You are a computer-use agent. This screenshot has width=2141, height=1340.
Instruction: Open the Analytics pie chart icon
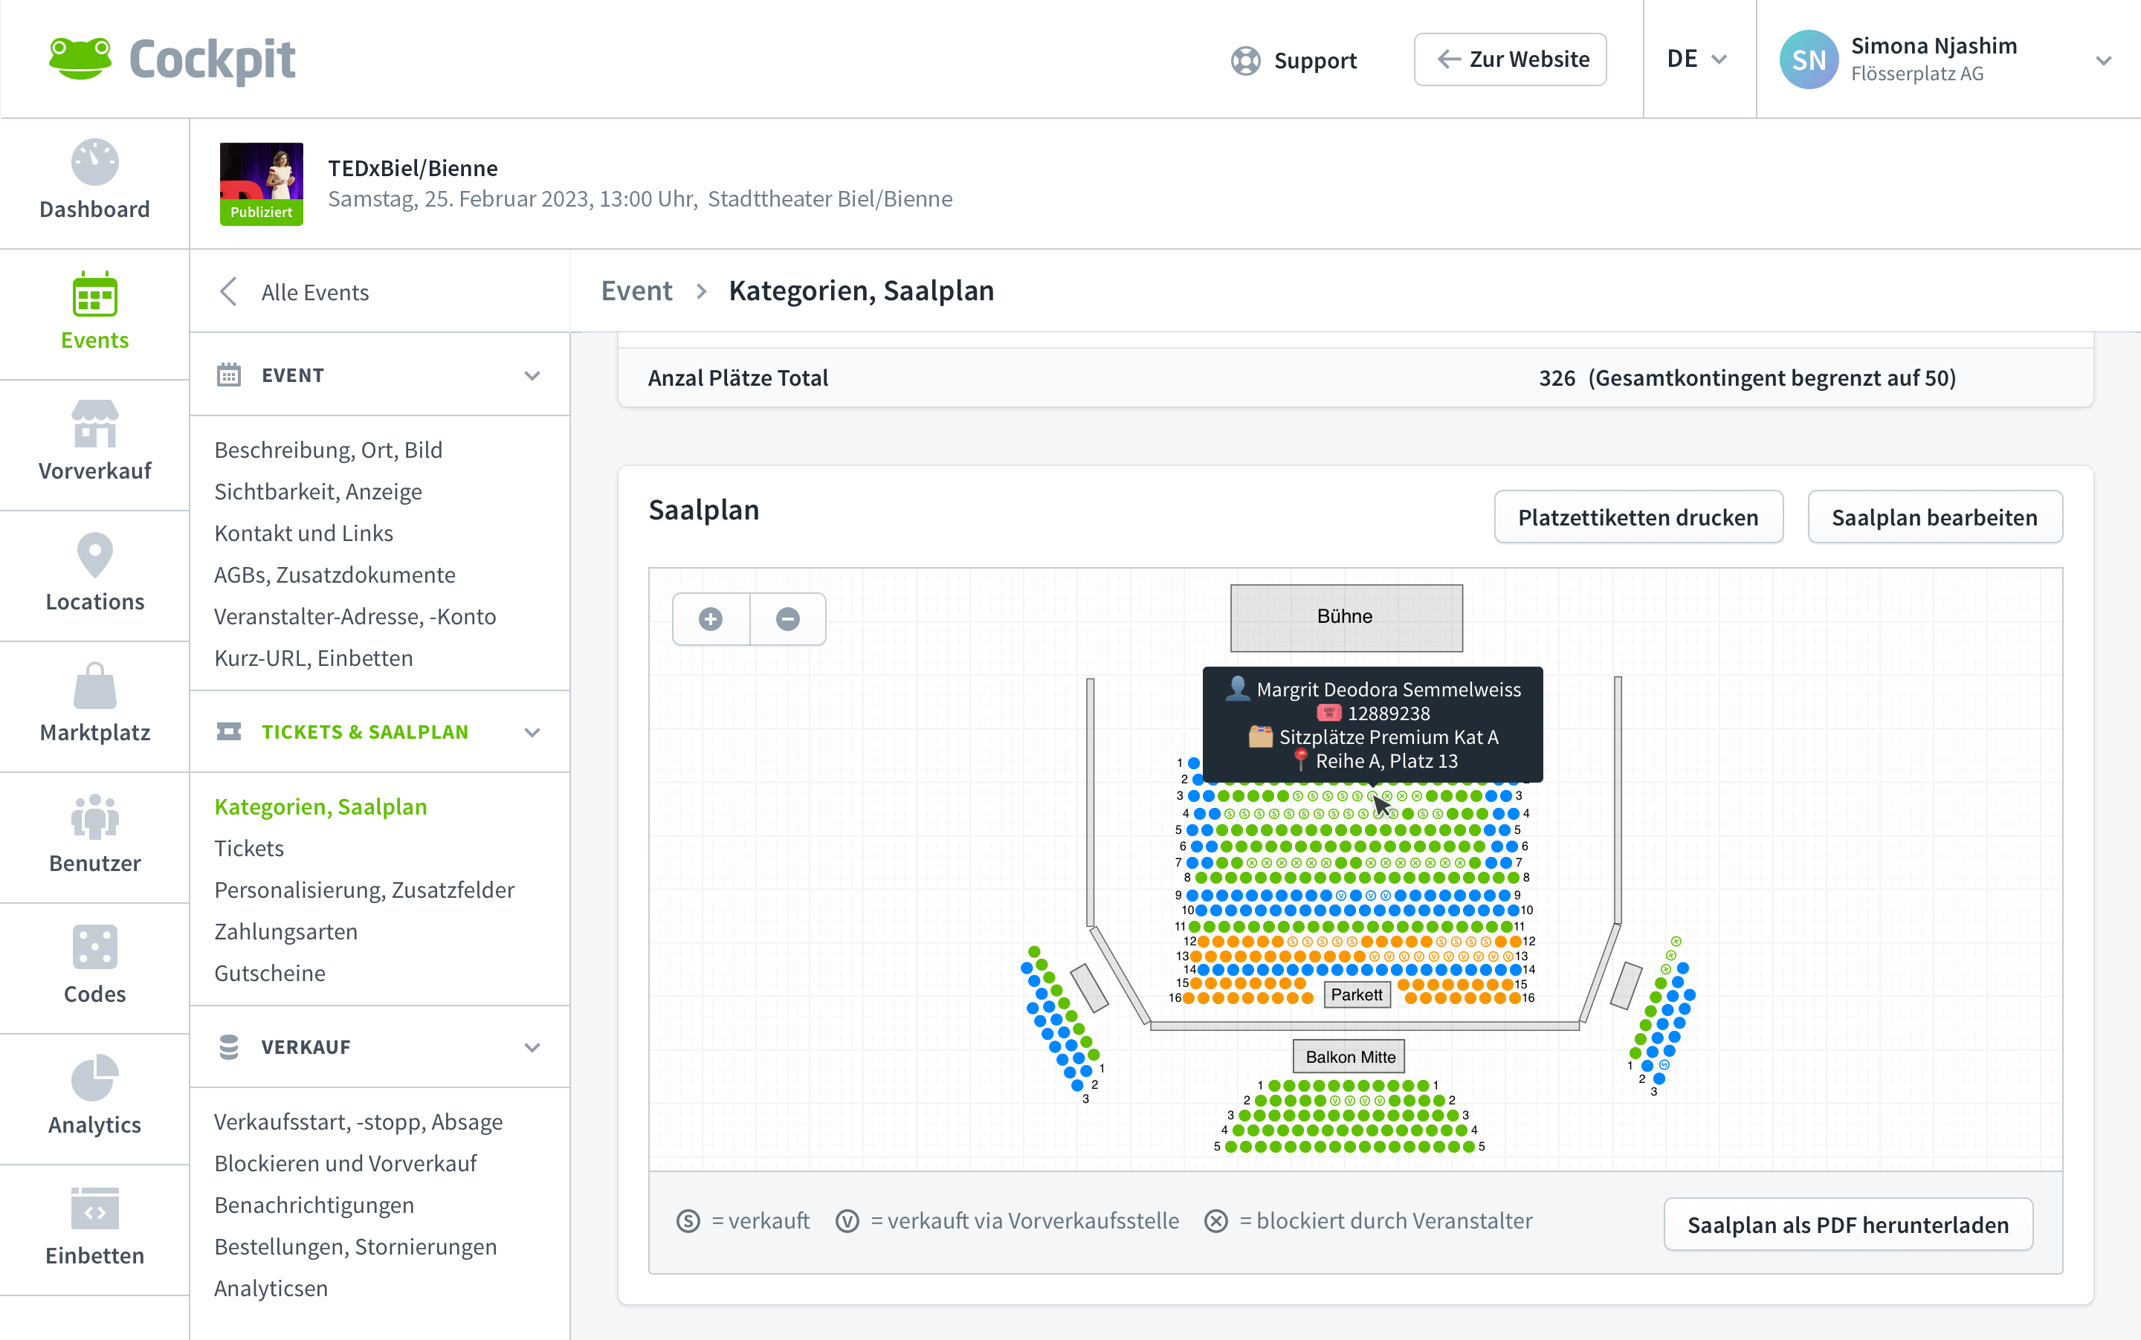(x=94, y=1078)
